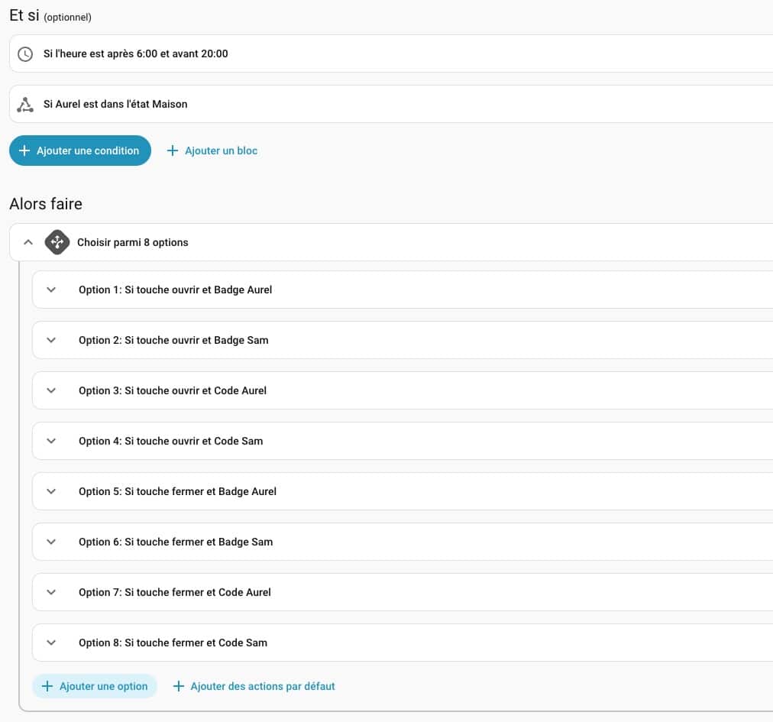The image size is (773, 722).
Task: Click the plus icon next to Ajouter un bloc
Action: pyautogui.click(x=172, y=151)
